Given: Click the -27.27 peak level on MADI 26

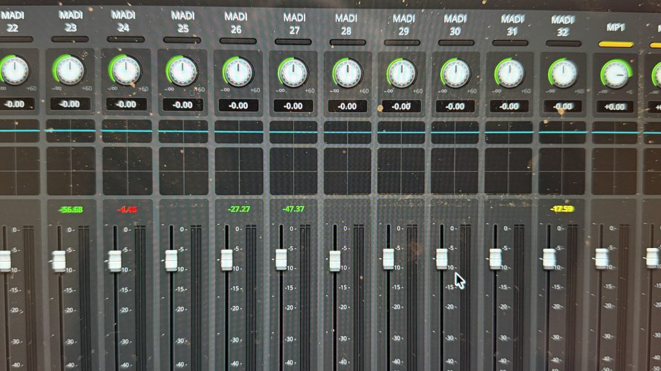Looking at the screenshot, I should 239,209.
